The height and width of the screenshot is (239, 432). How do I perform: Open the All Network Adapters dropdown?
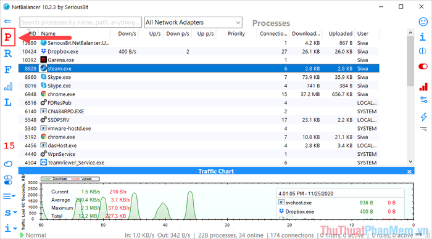(x=193, y=22)
